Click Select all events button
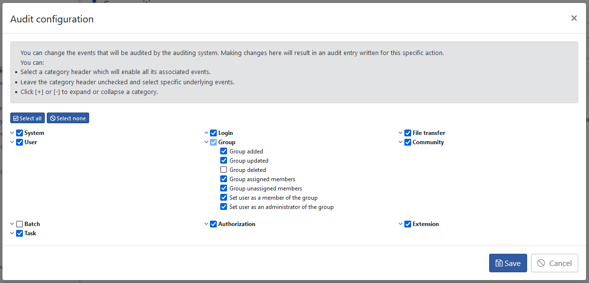Image resolution: width=589 pixels, height=283 pixels. (27, 118)
